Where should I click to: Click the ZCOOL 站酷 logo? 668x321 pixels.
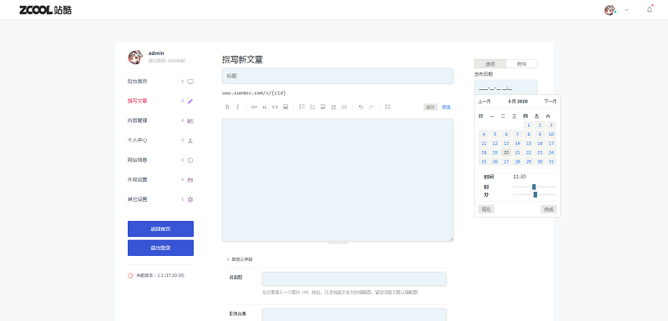[46, 10]
